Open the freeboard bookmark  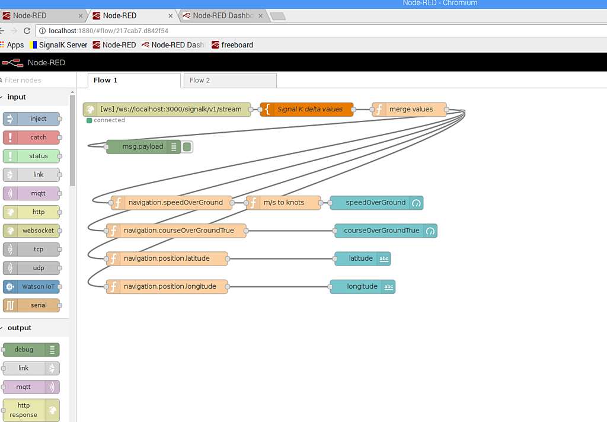[232, 45]
